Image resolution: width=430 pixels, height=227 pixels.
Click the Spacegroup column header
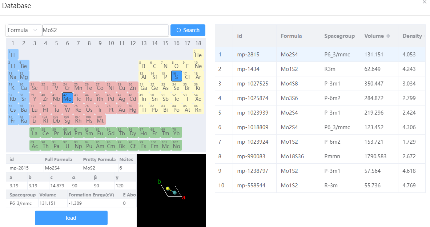(x=339, y=36)
